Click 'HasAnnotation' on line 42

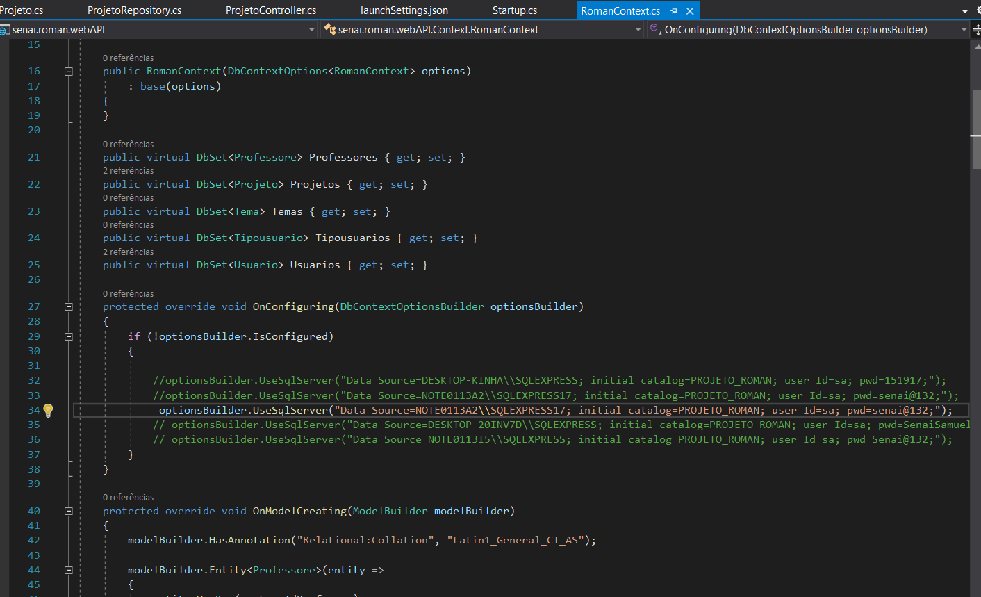(249, 540)
